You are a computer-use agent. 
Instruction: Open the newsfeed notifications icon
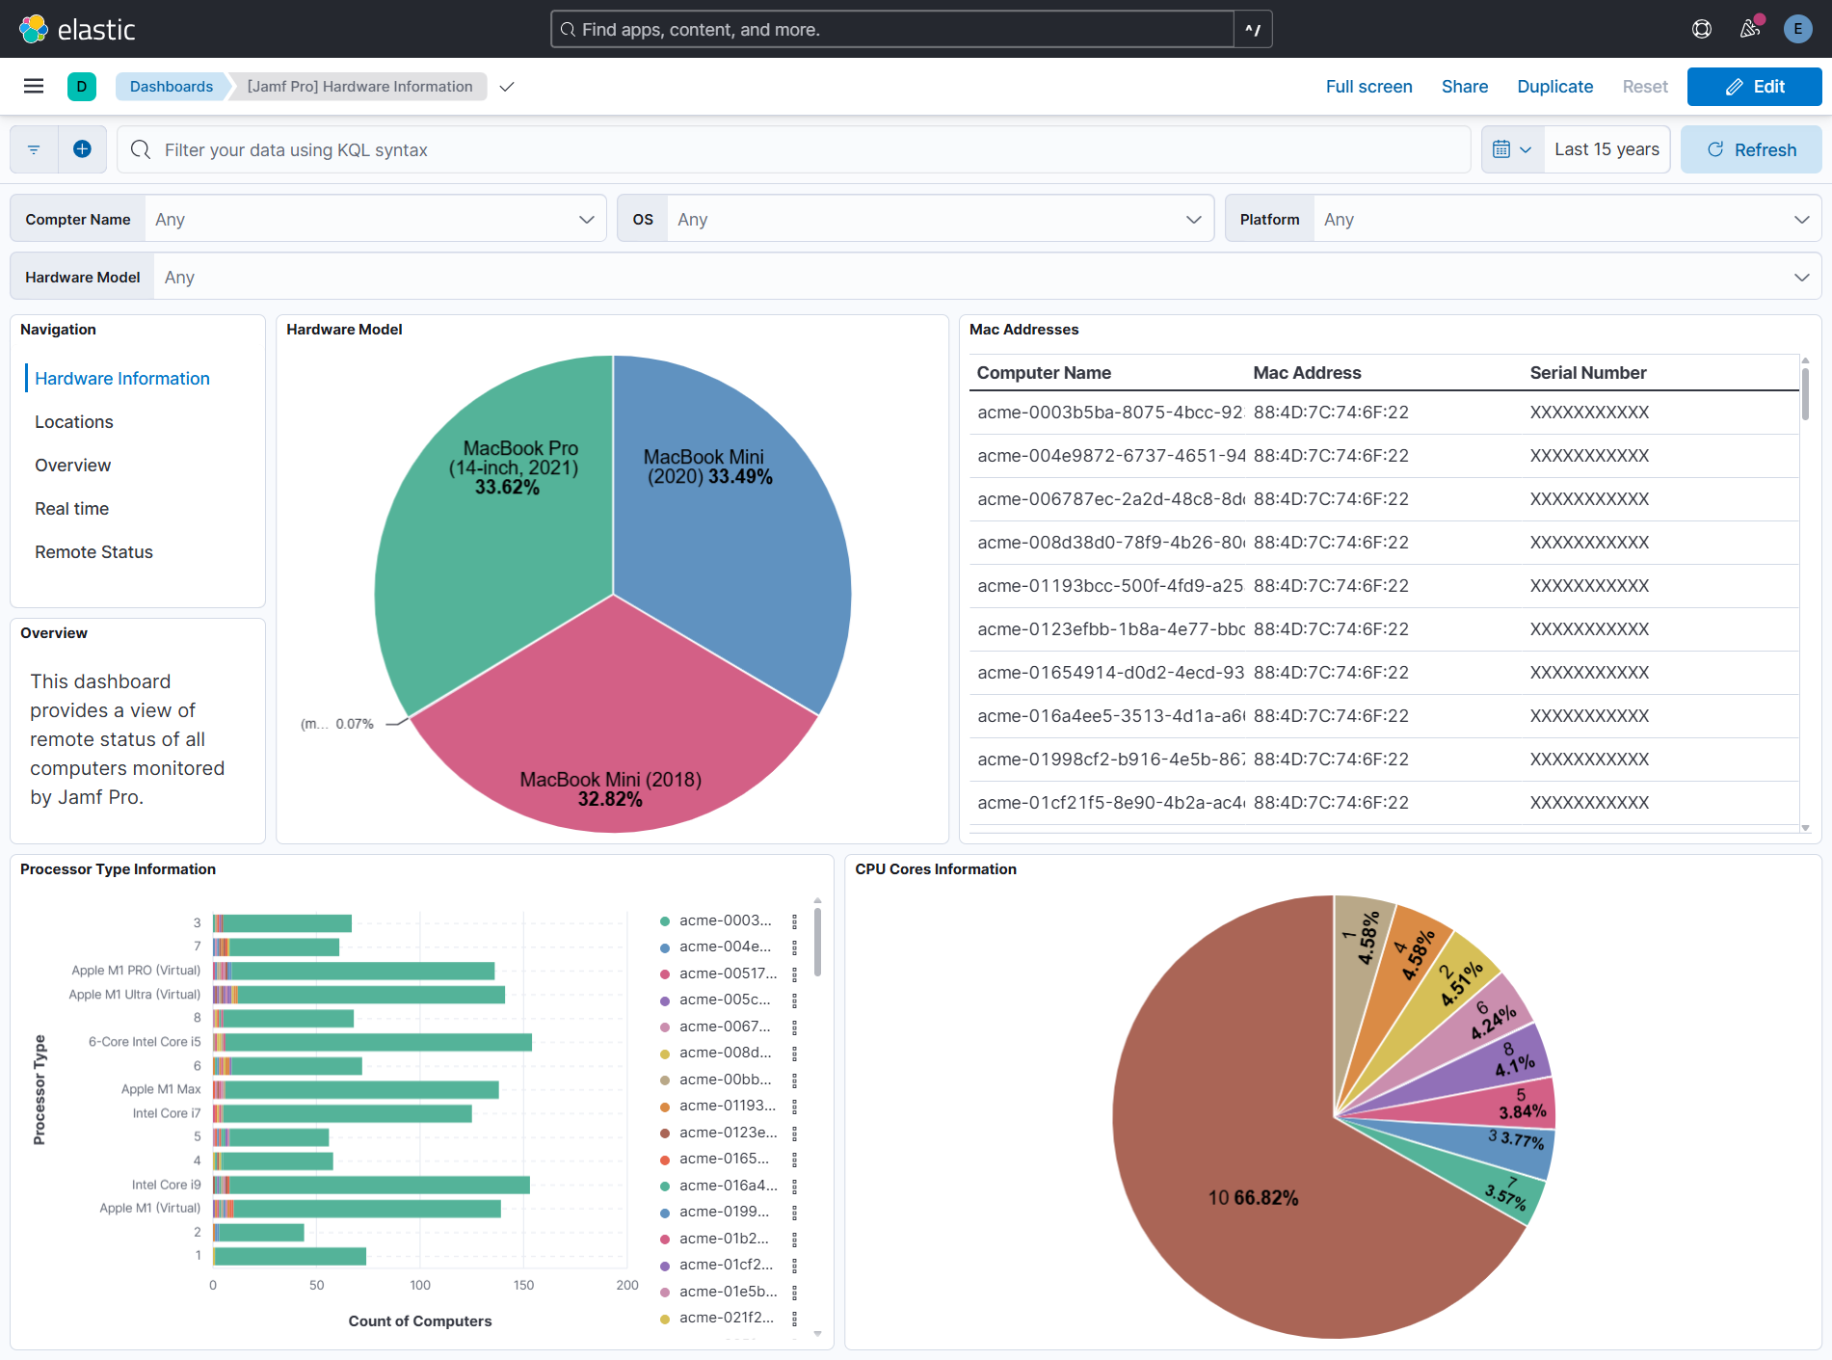pos(1750,29)
